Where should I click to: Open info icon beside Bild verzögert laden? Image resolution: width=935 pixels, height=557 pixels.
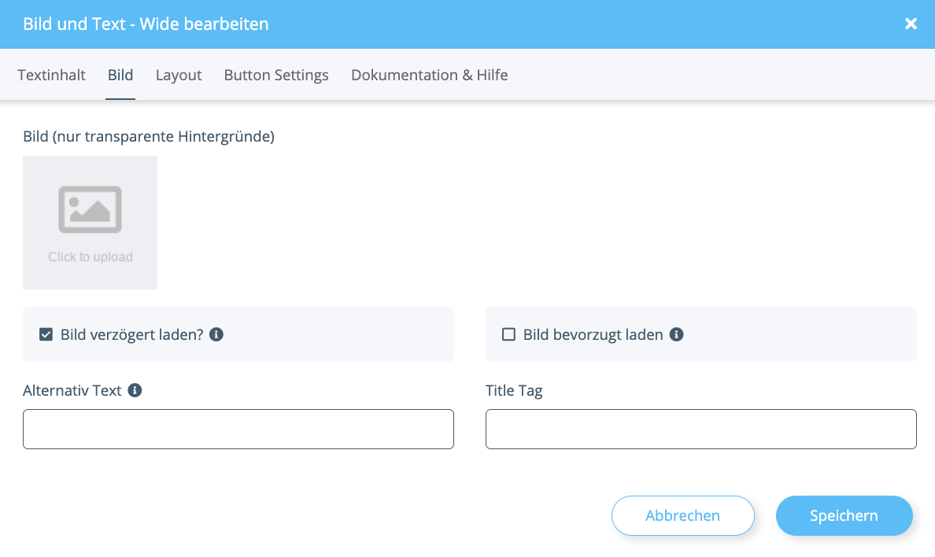(216, 334)
